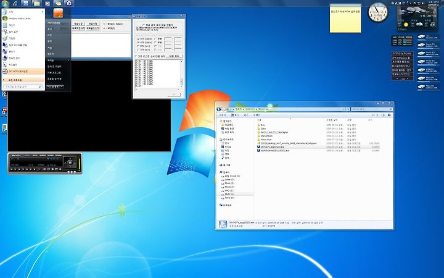Toggle the DTV (cable) checkbox

(138, 38)
